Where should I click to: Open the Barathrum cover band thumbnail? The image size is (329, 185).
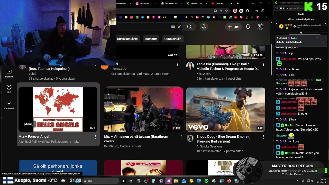pos(143,109)
